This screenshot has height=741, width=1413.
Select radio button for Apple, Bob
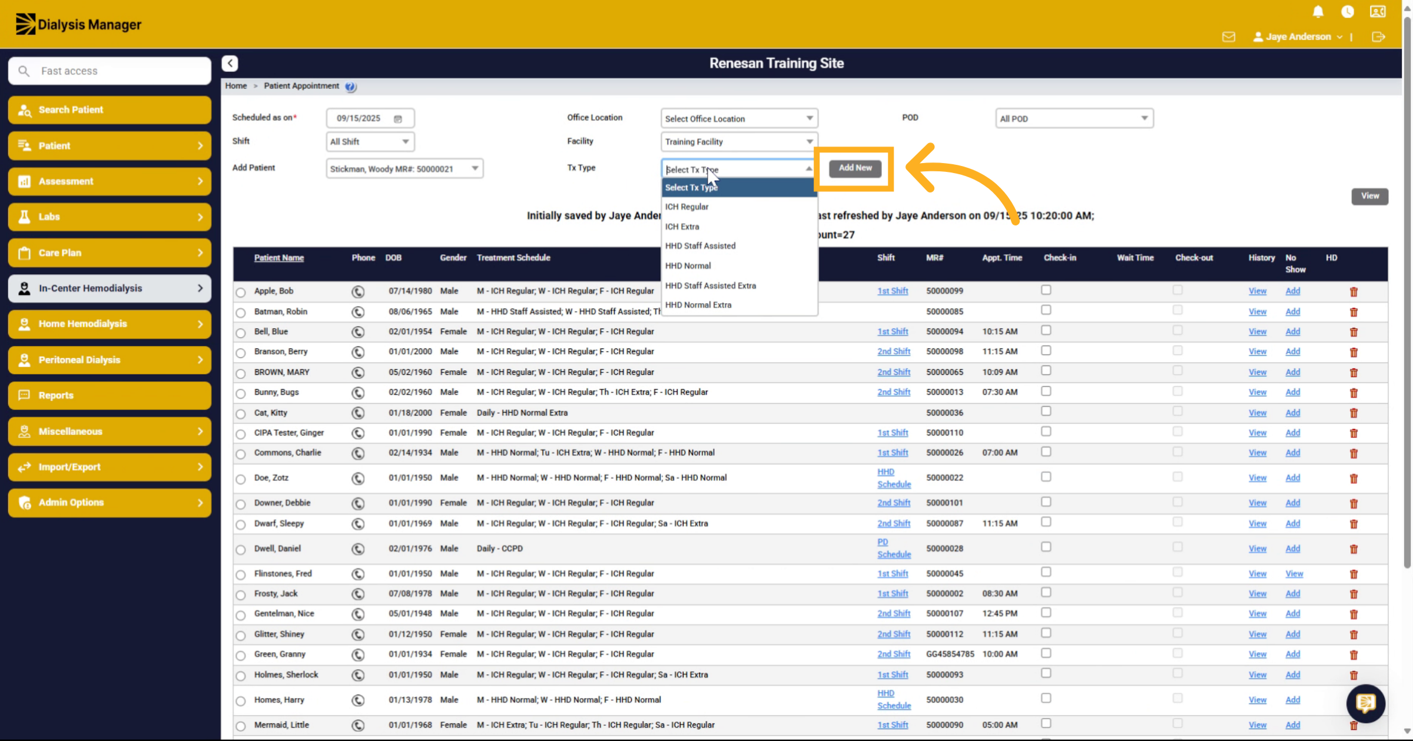tap(241, 293)
